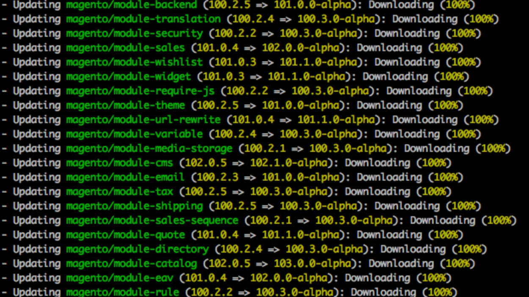Click the magento/module-security package name

click(135, 34)
